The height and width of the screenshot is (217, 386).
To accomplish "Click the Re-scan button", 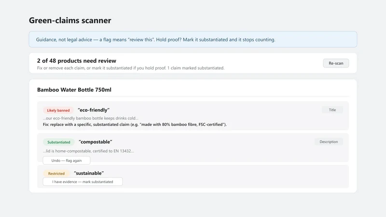I will 336,63.
